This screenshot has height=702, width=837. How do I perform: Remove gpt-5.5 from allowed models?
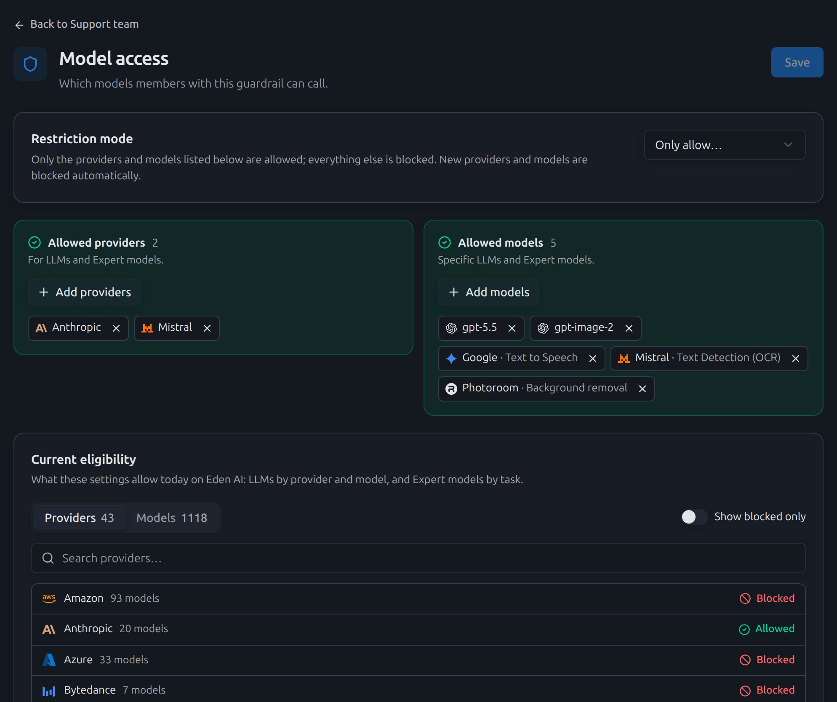(x=512, y=328)
